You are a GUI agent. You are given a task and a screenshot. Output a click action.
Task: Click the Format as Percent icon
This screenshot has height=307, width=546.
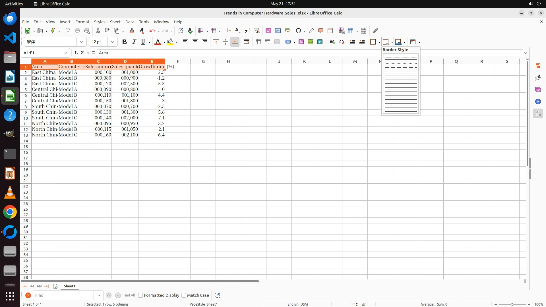301,42
